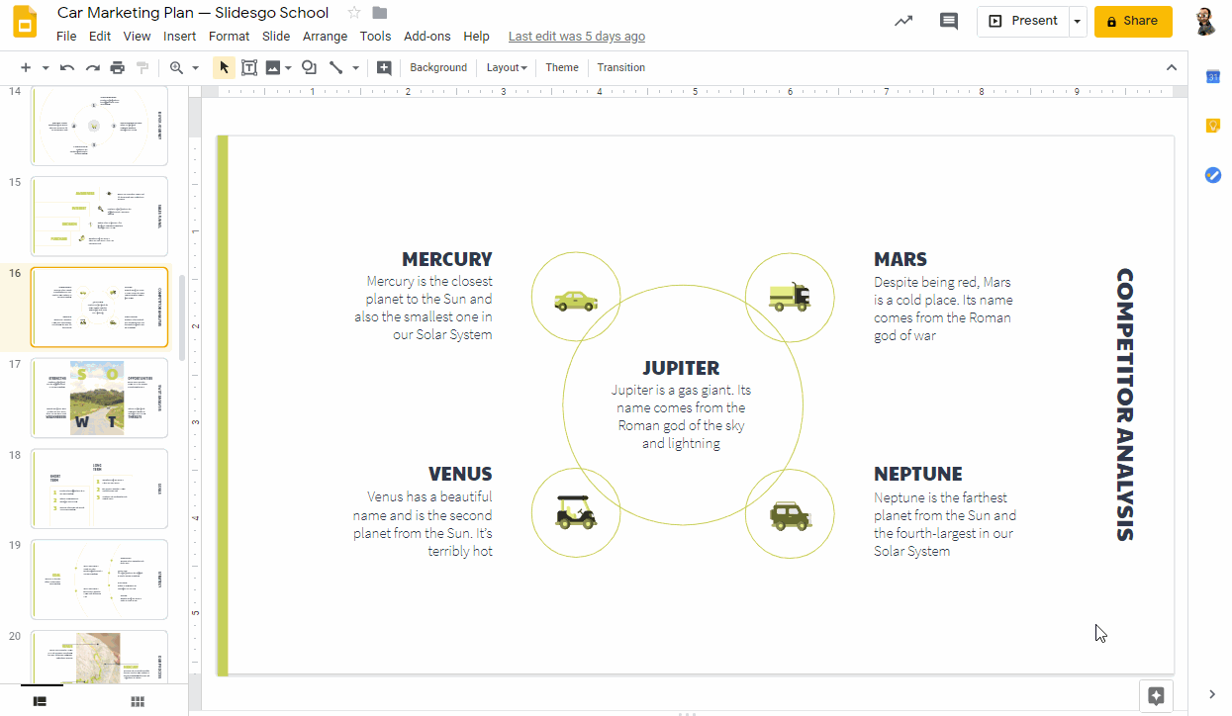Select the shape tool
Screen dimensions: 1232x716
(x=309, y=67)
